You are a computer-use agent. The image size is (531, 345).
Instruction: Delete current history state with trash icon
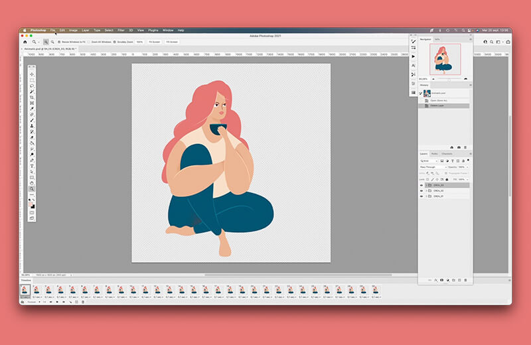465,147
